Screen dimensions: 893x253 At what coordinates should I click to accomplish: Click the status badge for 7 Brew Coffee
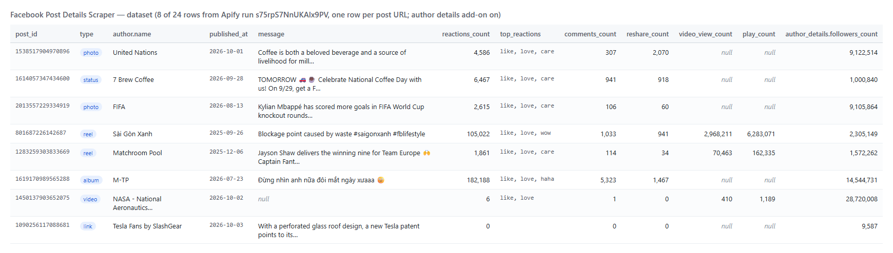click(x=91, y=80)
